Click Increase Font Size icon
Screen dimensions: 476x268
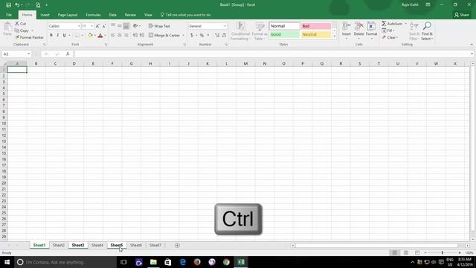point(97,26)
